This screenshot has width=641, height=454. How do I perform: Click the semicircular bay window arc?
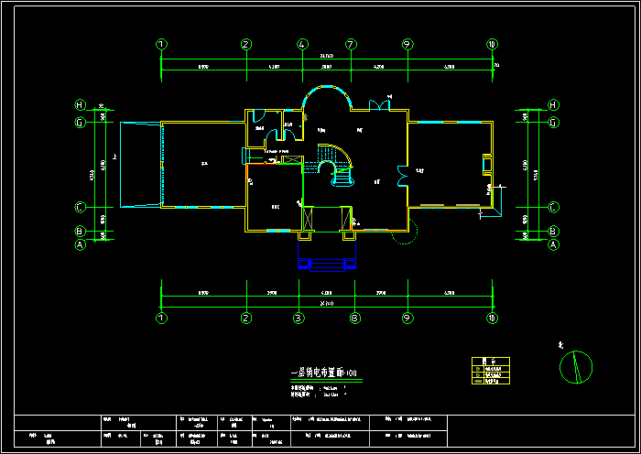[x=326, y=90]
